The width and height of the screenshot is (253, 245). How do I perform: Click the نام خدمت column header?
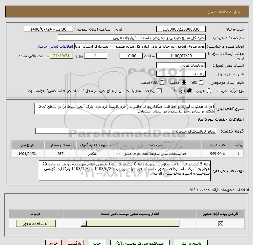coord(155,145)
